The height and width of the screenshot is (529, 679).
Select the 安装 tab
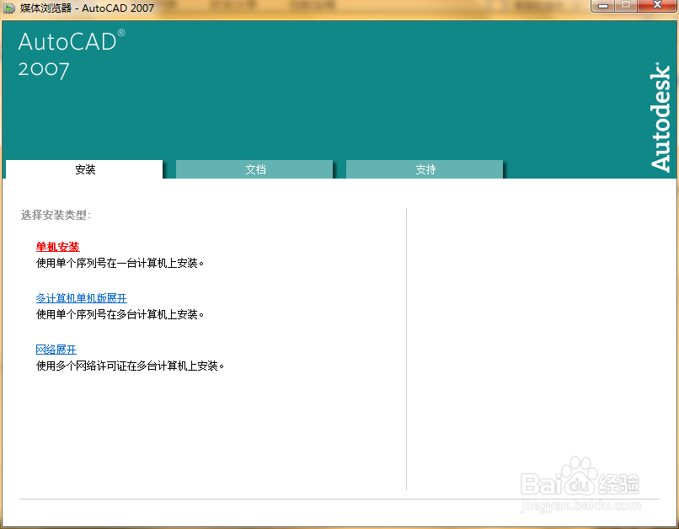tap(84, 169)
